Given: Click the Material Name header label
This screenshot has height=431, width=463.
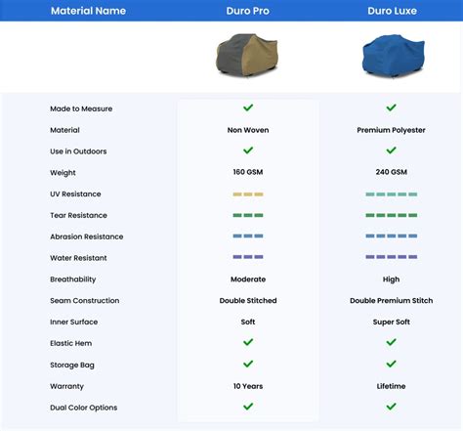Looking at the screenshot, I should 88,11.
